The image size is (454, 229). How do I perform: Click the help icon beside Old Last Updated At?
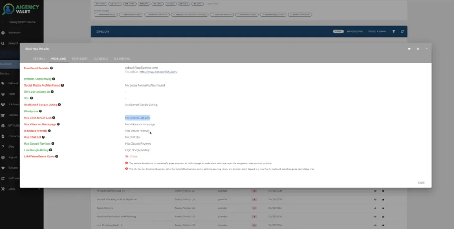tap(52, 92)
